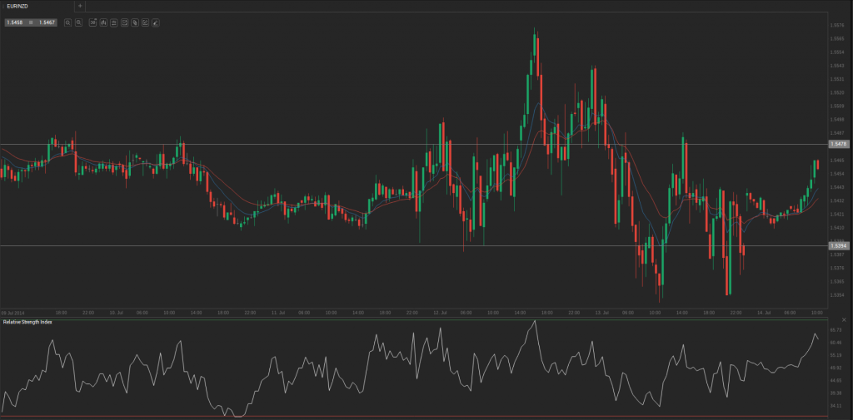Click the 14. Jul date axis label
853x420 pixels.
765,313
